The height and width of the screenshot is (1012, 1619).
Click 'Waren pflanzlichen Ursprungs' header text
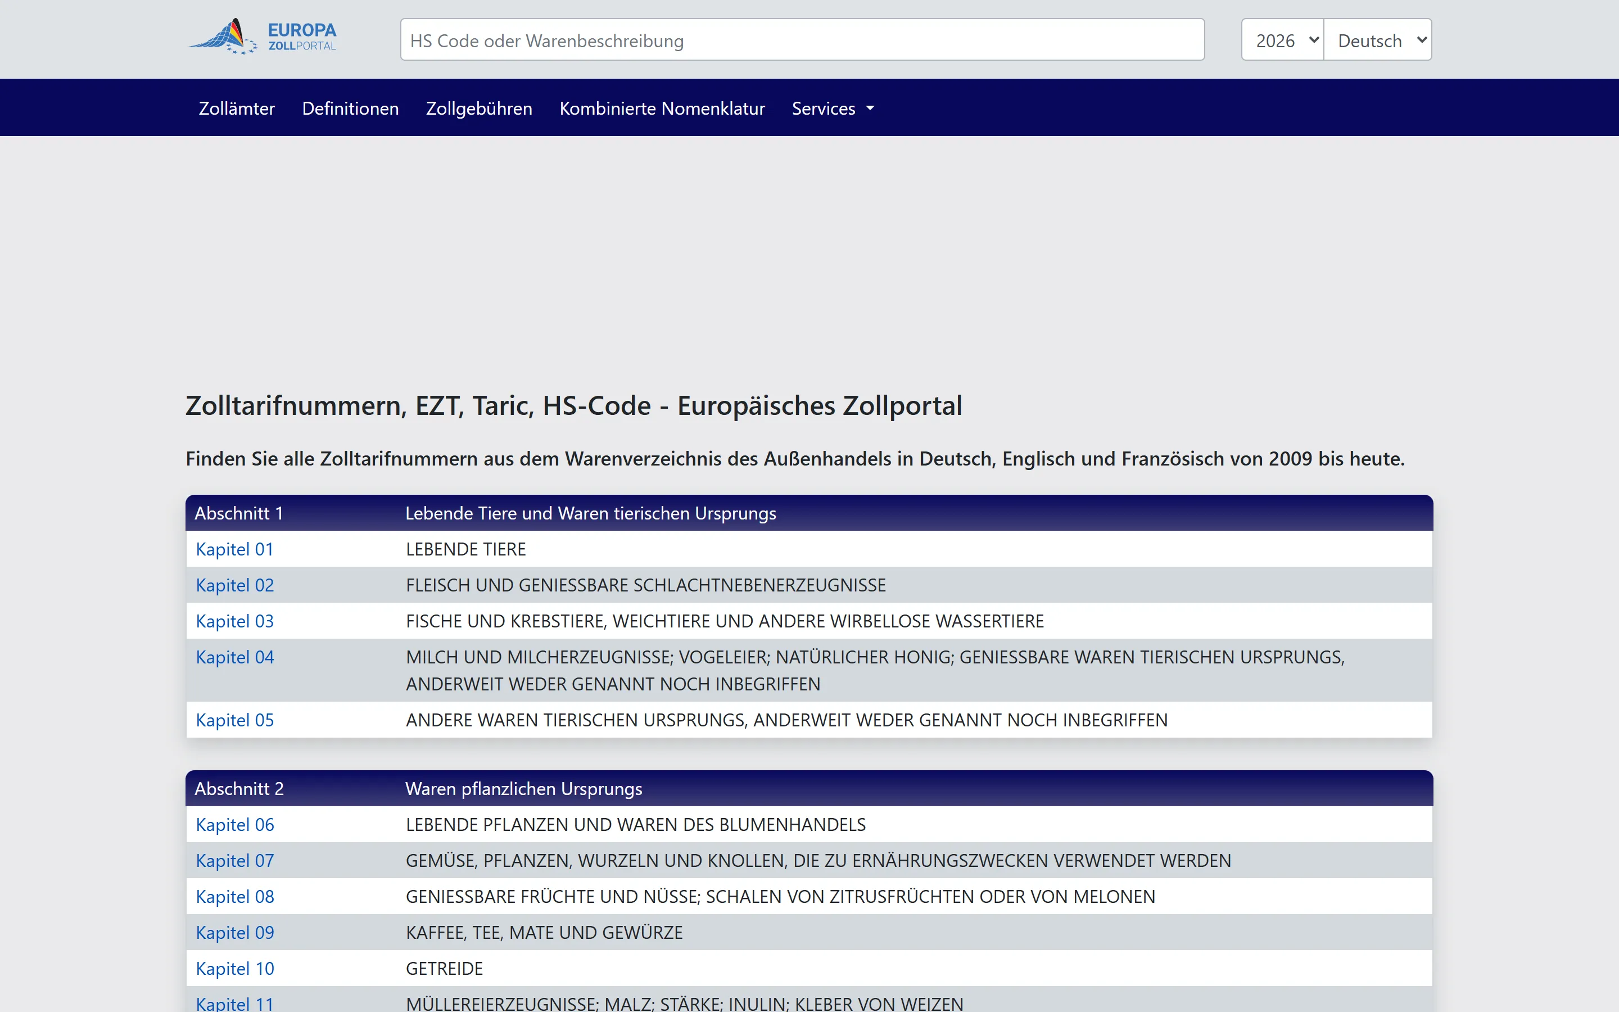524,788
